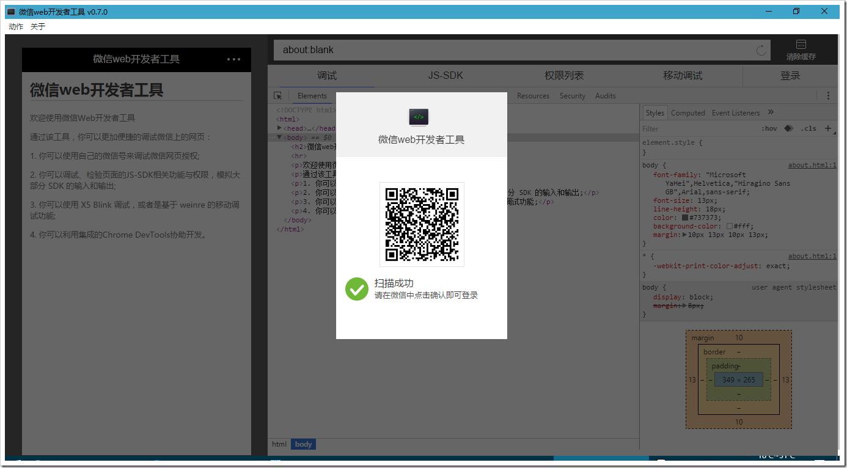Toggle the :hov pseudo-state panel
847x468 pixels.
[769, 128]
